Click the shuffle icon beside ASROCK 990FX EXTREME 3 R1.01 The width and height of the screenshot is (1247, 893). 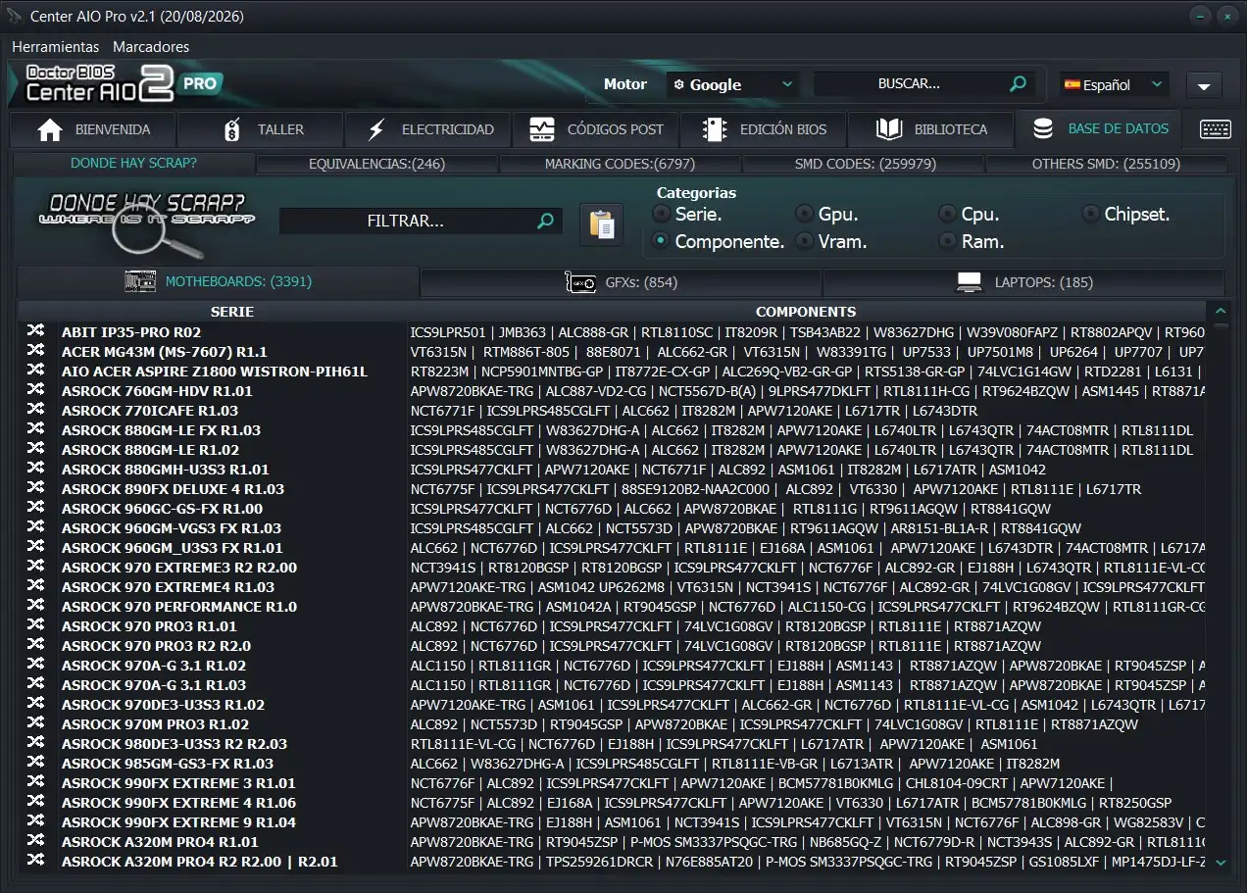click(36, 783)
